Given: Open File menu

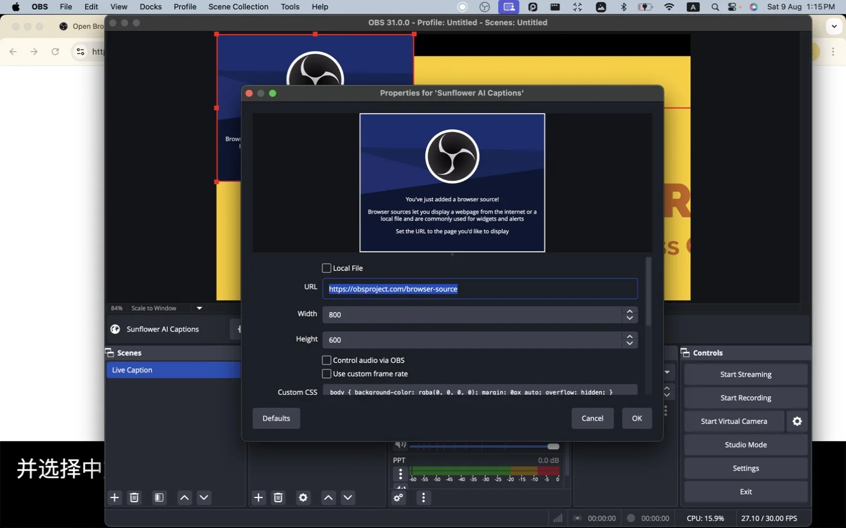Looking at the screenshot, I should tap(66, 7).
